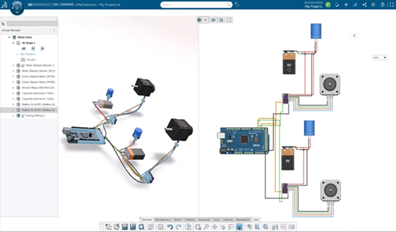Screen dimensions: 396x232
Task: Click the Undo arrow icon
Action: coord(170,227)
